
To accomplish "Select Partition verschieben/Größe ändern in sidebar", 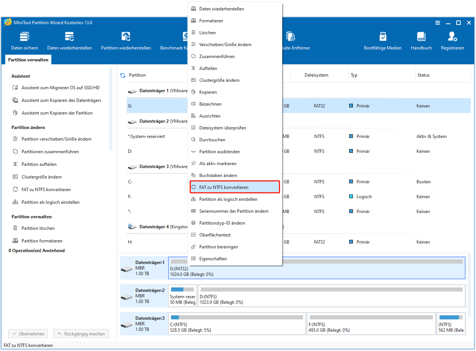I will tap(52, 139).
